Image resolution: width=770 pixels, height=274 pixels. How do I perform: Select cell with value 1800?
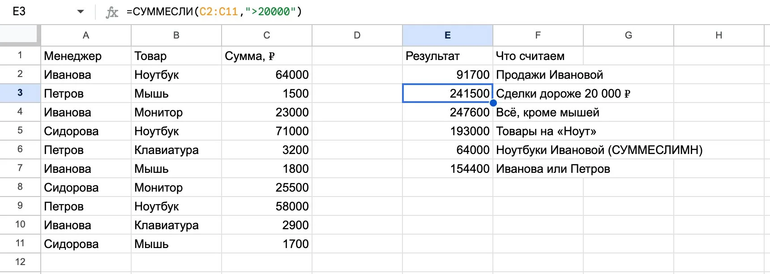[267, 169]
